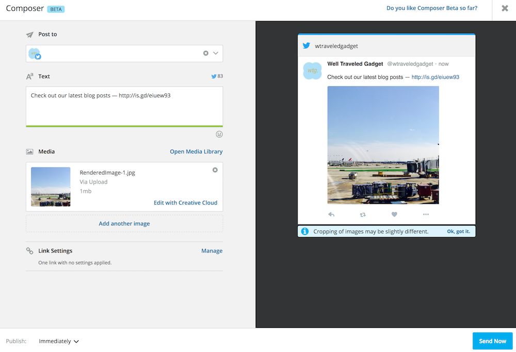Viewport: 516px width, 352px height.
Task: Click the retweet icon in preview
Action: click(x=363, y=214)
